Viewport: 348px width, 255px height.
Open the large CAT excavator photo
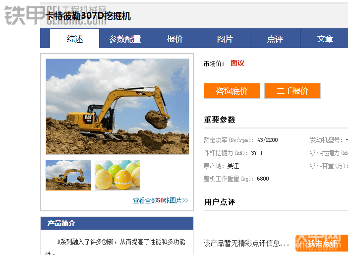tap(117, 107)
